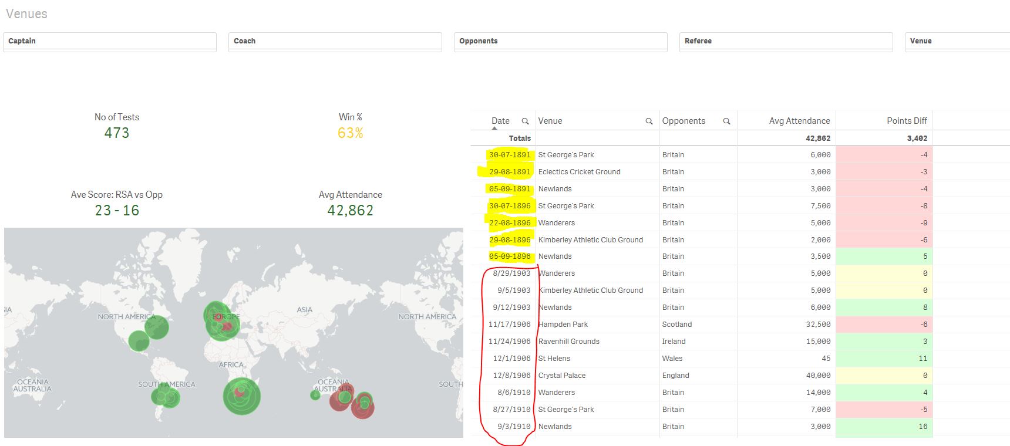Select date cell 9/3/1910
Image resolution: width=1010 pixels, height=446 pixels.
point(514,427)
